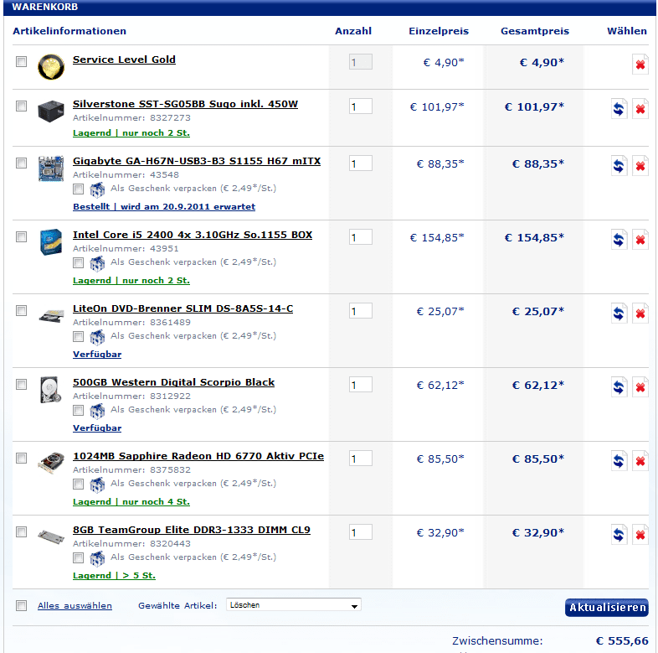
Task: Enable gift wrapping for TeamGroup Elite RAM
Action: pos(78,558)
